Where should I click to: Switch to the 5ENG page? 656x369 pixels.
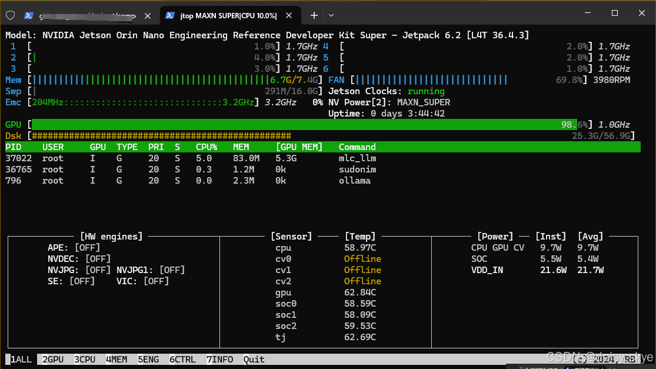(x=148, y=360)
